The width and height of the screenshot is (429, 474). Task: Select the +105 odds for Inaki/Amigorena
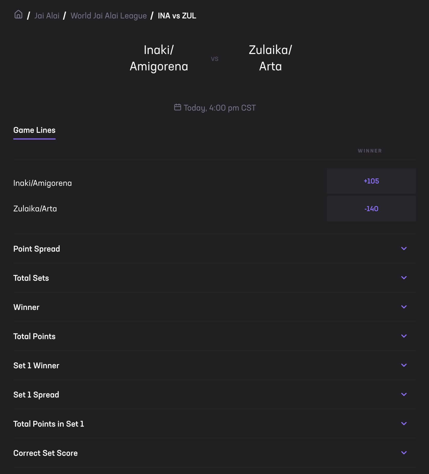click(371, 181)
